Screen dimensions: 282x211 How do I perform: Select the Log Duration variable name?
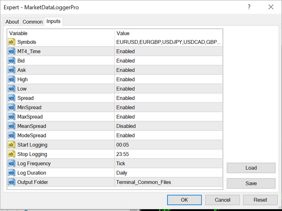[x=32, y=173]
